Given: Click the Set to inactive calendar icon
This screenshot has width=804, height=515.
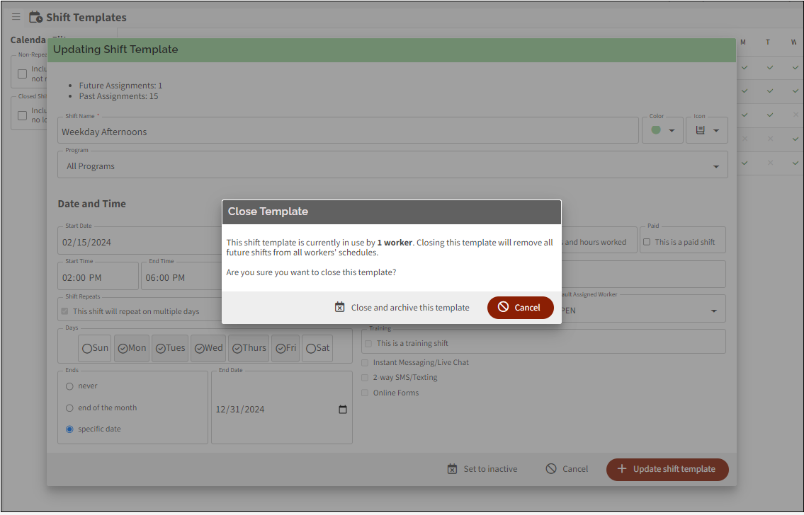Looking at the screenshot, I should [453, 469].
